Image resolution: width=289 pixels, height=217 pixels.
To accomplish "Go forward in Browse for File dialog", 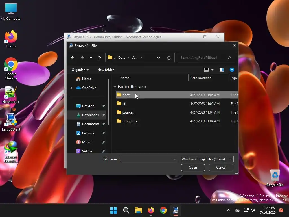I will [x=82, y=58].
